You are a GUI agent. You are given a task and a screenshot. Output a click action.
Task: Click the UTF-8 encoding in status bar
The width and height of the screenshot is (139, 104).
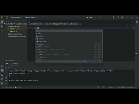(x=104, y=87)
